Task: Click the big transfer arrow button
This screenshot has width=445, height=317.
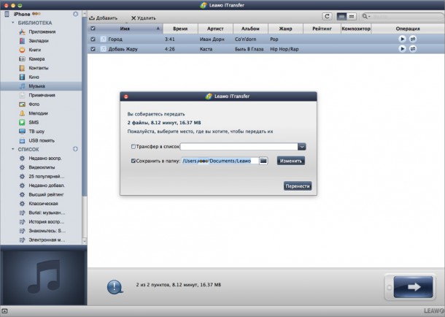Action: click(x=413, y=287)
